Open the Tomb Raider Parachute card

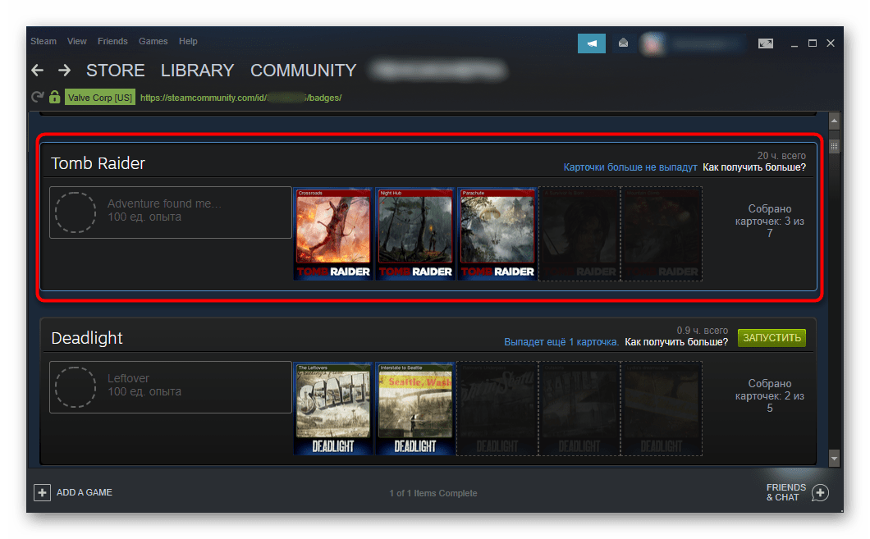pos(497,234)
